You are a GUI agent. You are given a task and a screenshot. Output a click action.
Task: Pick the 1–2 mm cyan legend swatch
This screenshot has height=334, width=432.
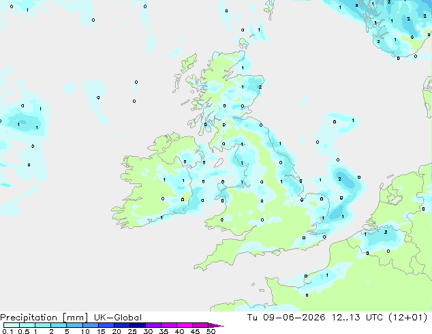[x=43, y=325]
